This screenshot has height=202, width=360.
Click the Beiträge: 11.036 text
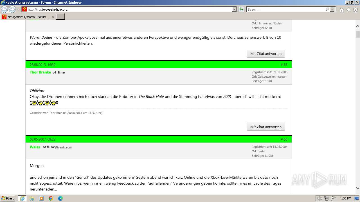pyautogui.click(x=262, y=156)
